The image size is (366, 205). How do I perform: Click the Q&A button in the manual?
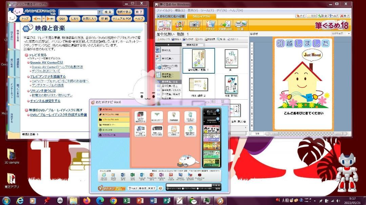coord(62,19)
